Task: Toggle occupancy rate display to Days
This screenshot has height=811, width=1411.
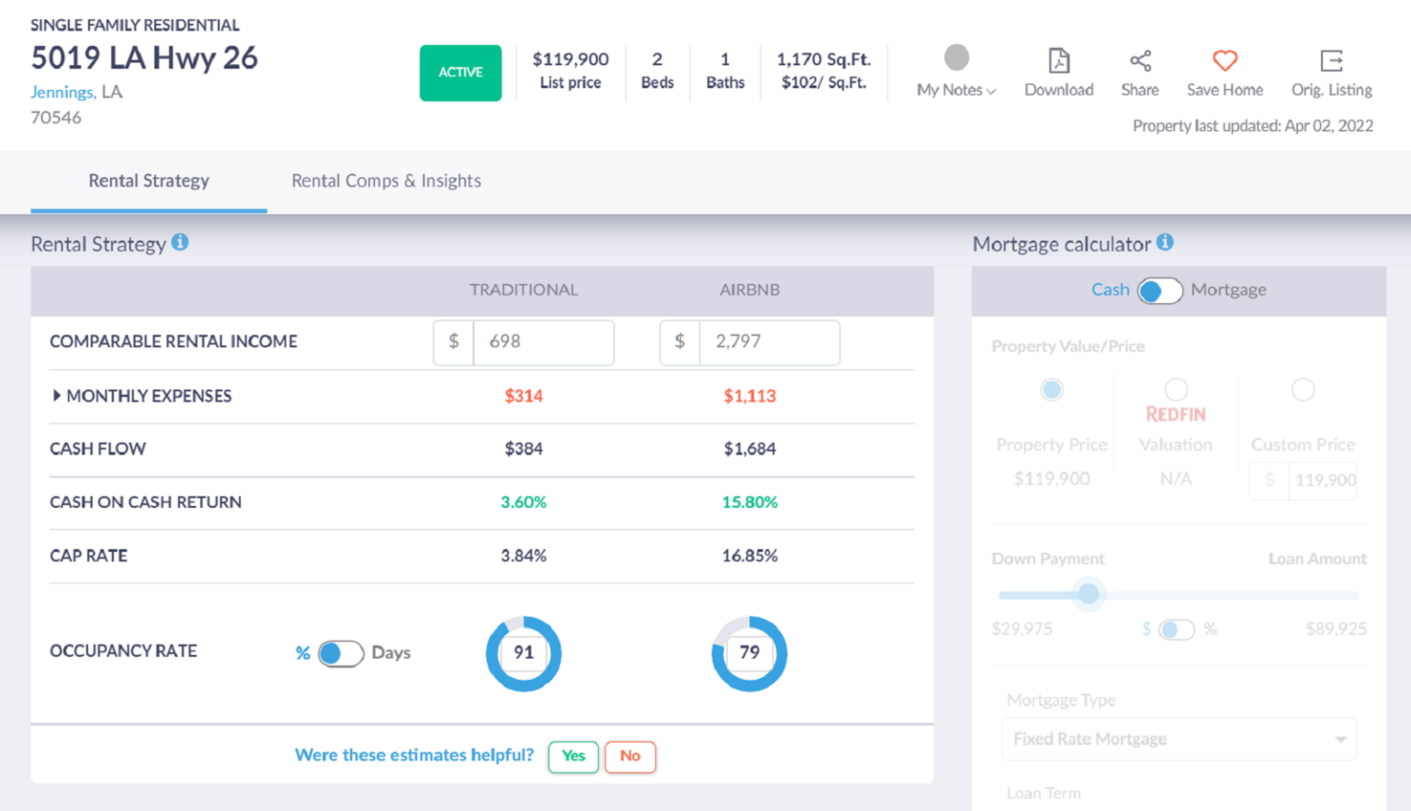Action: [x=341, y=653]
